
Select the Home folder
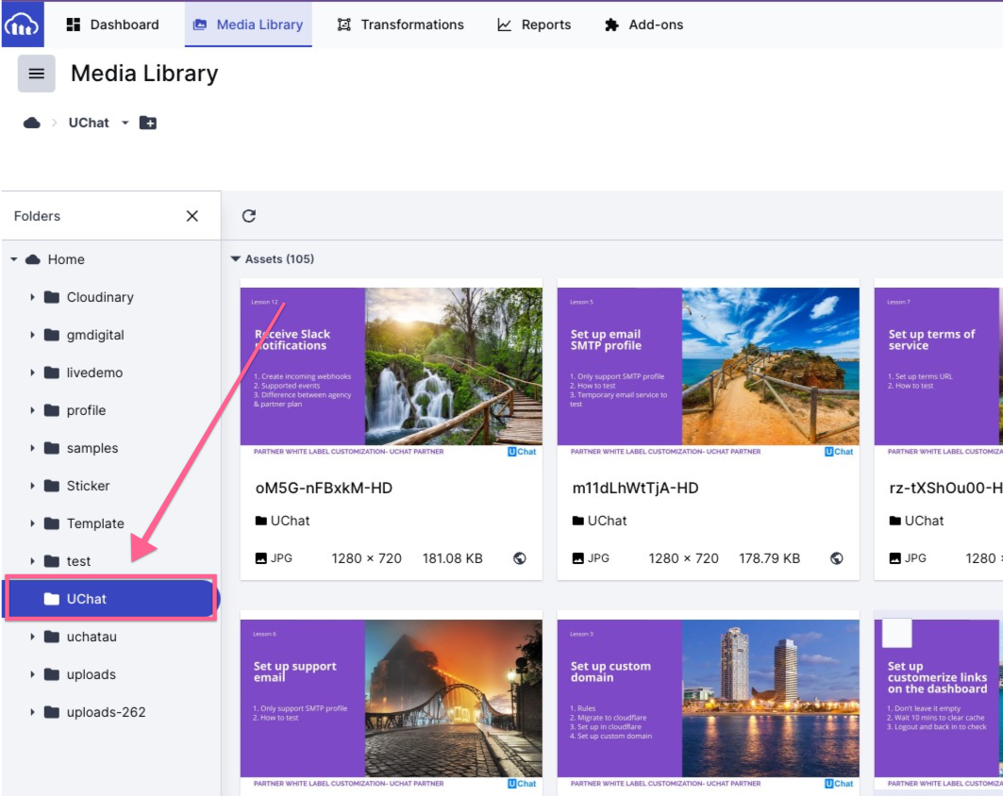(67, 259)
